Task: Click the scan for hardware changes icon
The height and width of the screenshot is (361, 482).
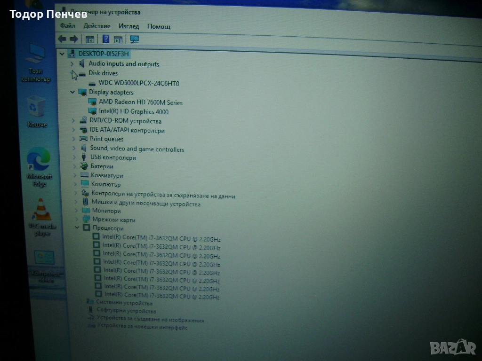Action: click(x=135, y=40)
